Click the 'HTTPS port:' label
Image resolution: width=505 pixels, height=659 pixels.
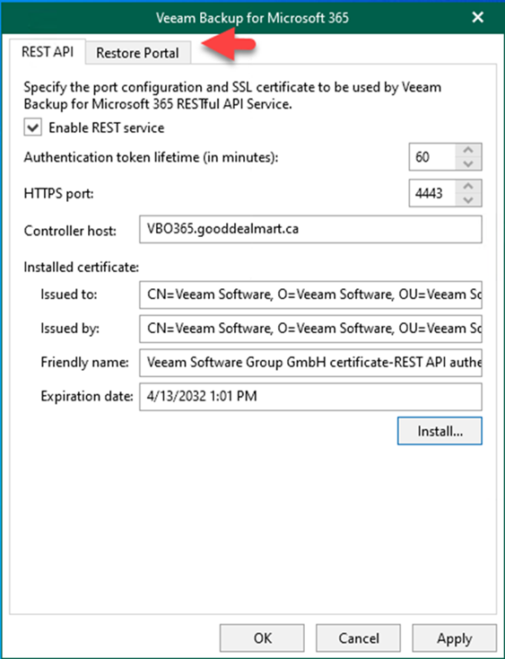coord(59,194)
